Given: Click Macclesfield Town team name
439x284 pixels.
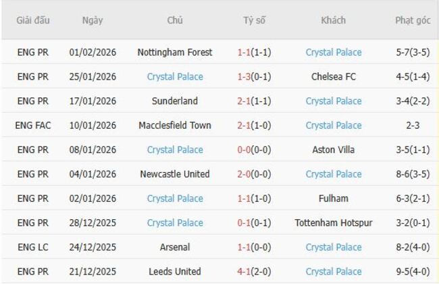Looking at the screenshot, I should (175, 125).
